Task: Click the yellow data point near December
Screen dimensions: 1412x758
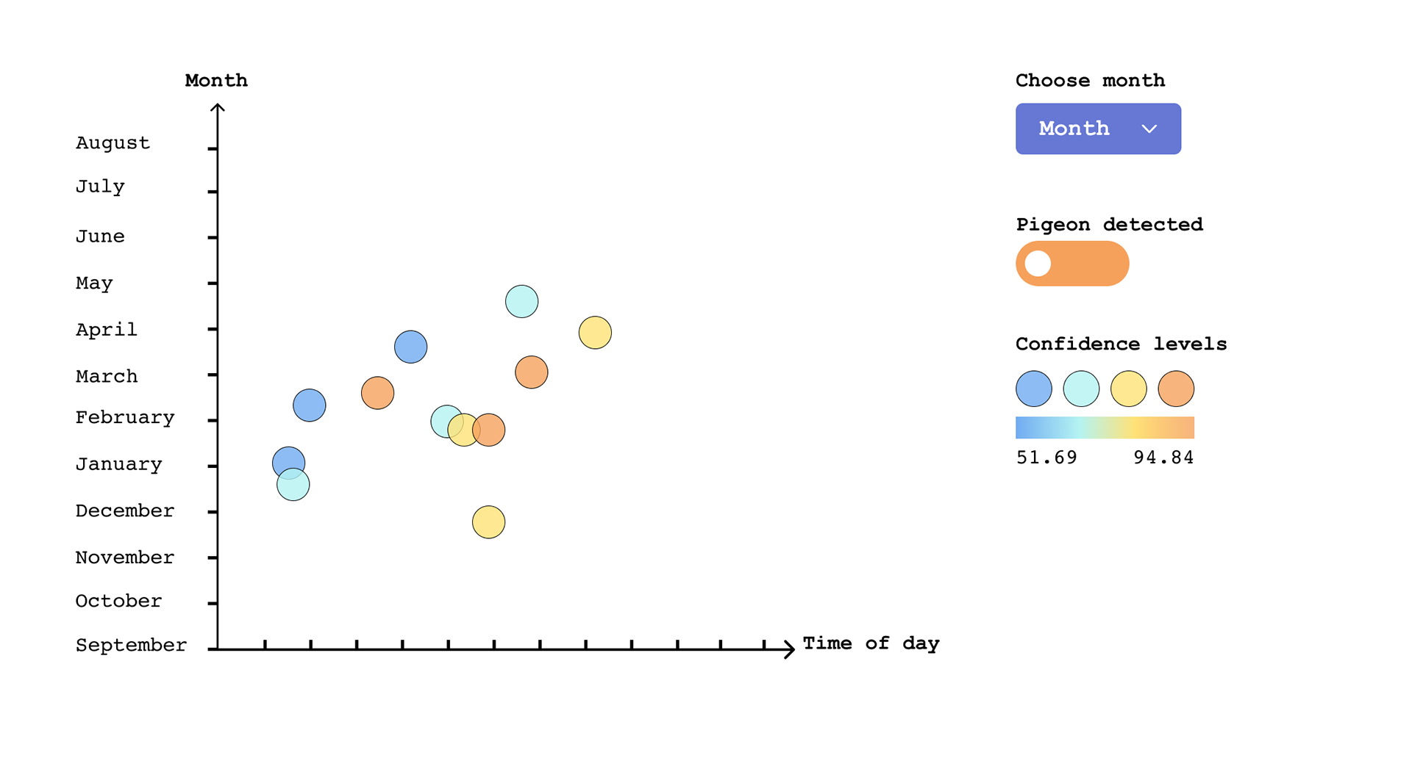Action: point(488,522)
